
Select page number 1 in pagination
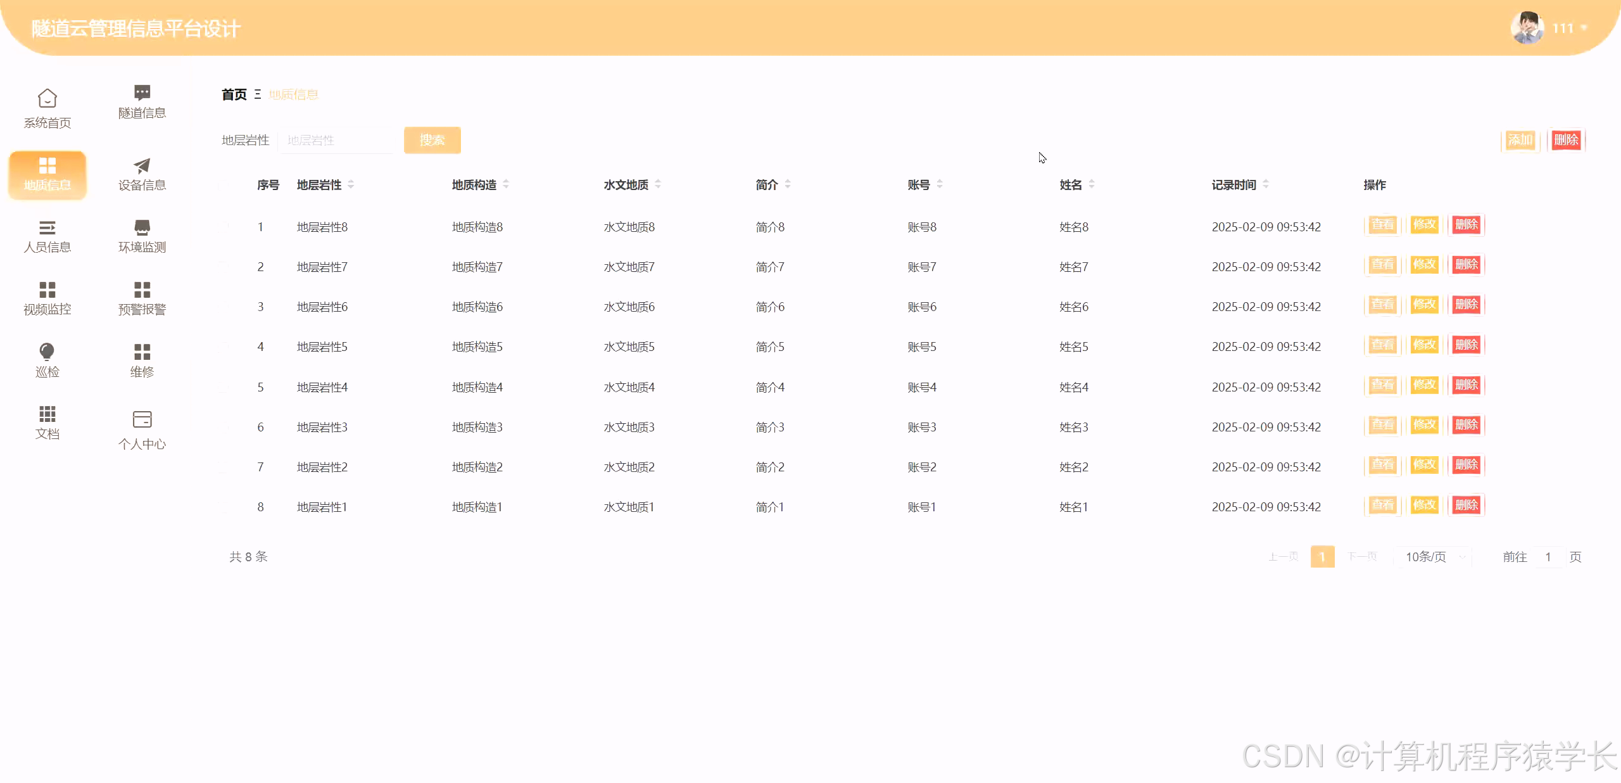click(x=1322, y=557)
